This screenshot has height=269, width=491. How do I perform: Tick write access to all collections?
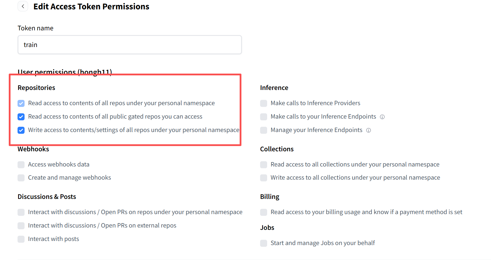264,178
